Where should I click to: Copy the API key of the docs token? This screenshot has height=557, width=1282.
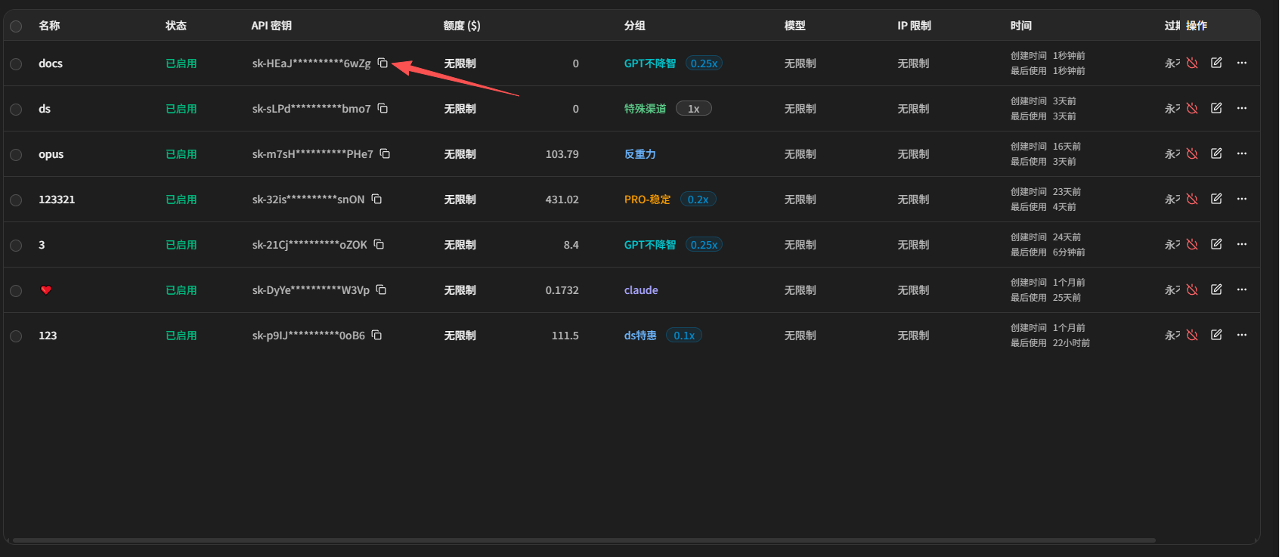pos(382,63)
